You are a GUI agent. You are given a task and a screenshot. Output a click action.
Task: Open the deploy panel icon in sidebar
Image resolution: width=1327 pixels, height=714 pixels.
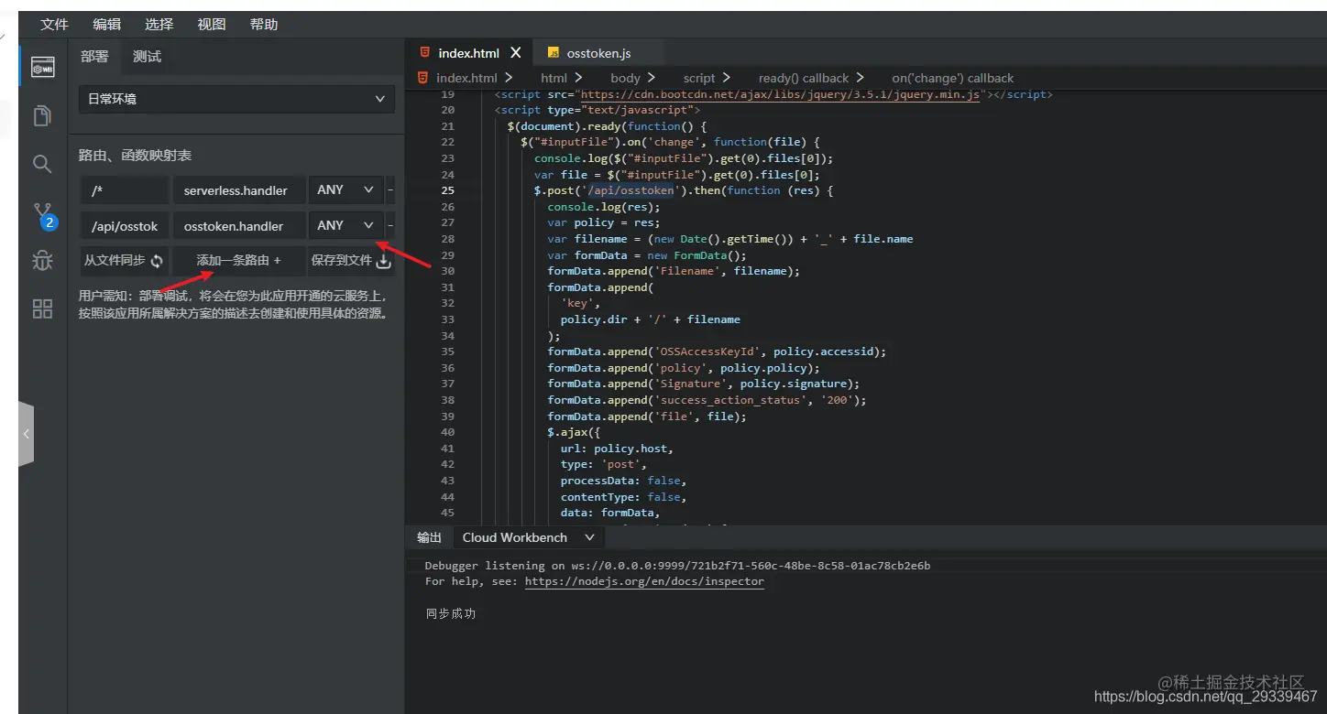[42, 68]
